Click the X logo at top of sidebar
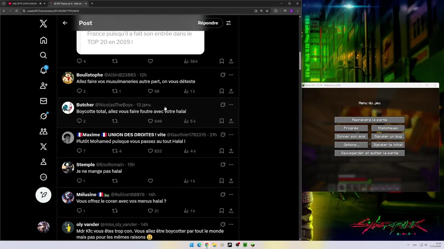The image size is (444, 249). [x=43, y=24]
